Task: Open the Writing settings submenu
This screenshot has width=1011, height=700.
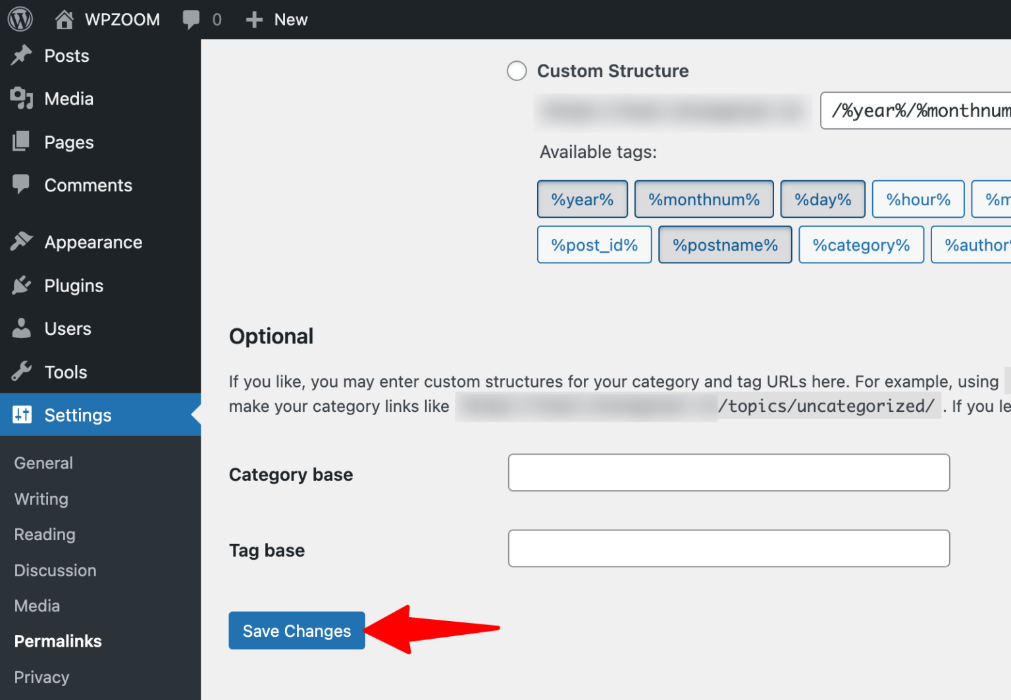Action: coord(41,499)
